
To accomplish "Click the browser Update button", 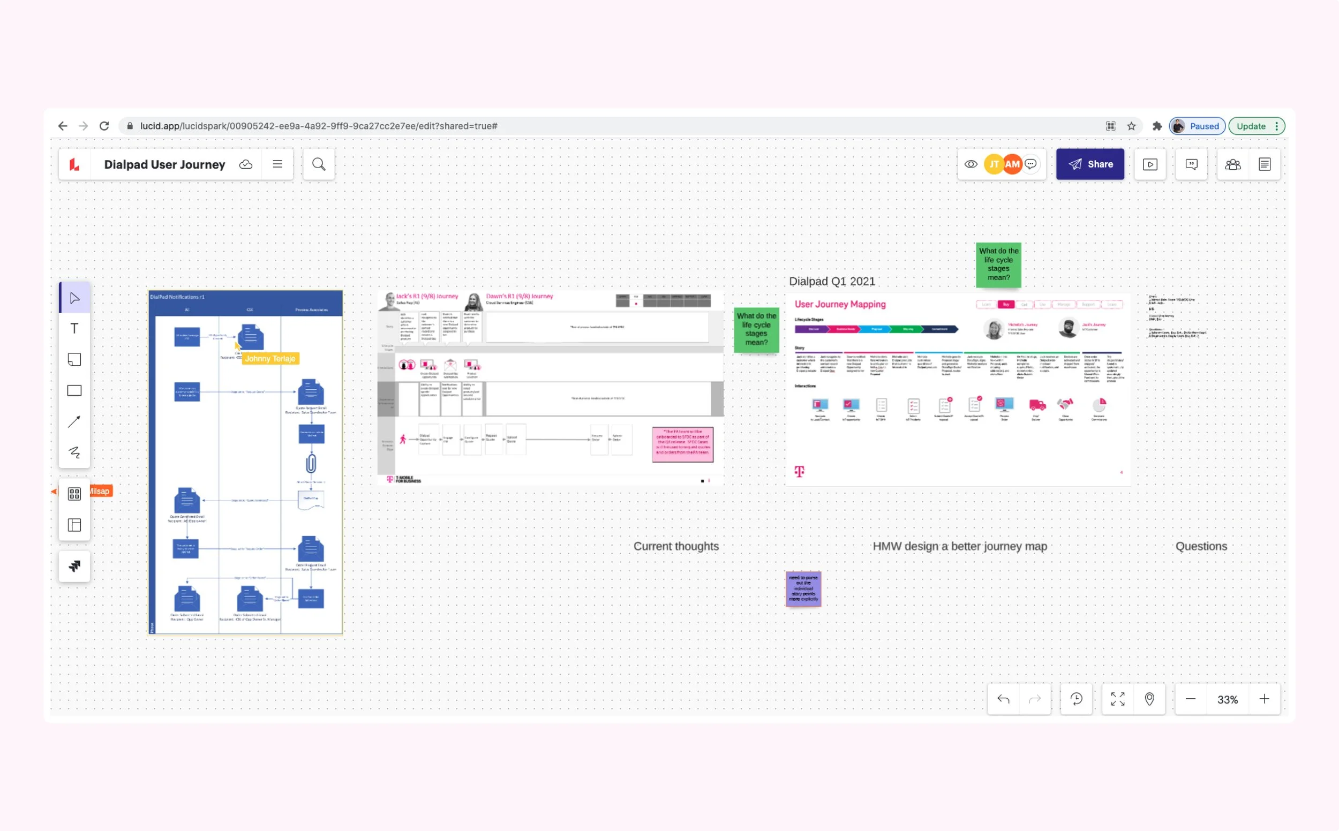I will (x=1251, y=126).
